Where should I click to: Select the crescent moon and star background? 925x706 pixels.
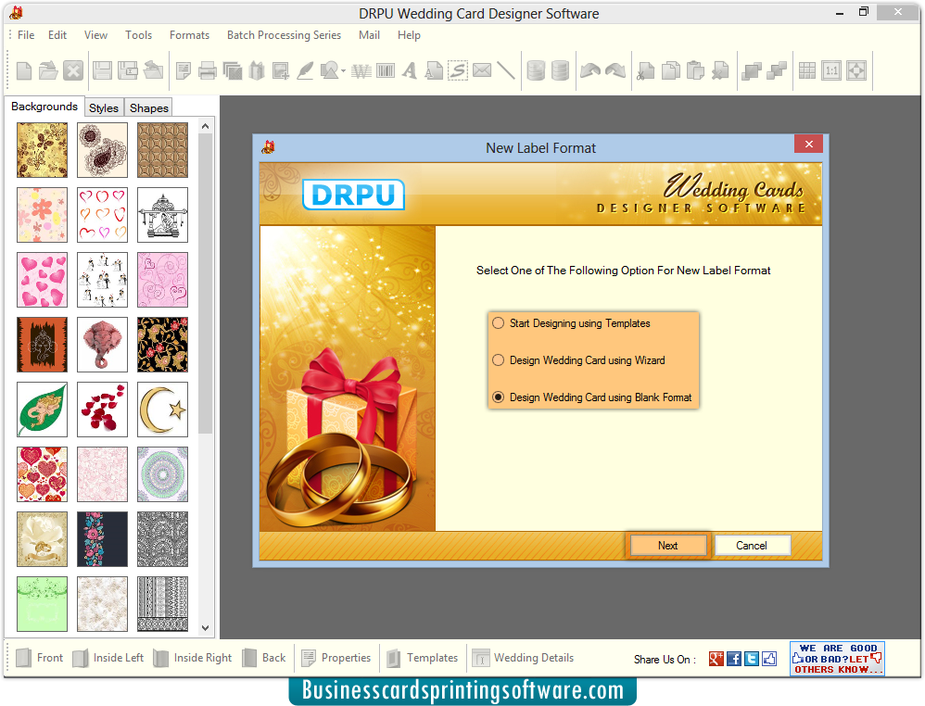162,410
